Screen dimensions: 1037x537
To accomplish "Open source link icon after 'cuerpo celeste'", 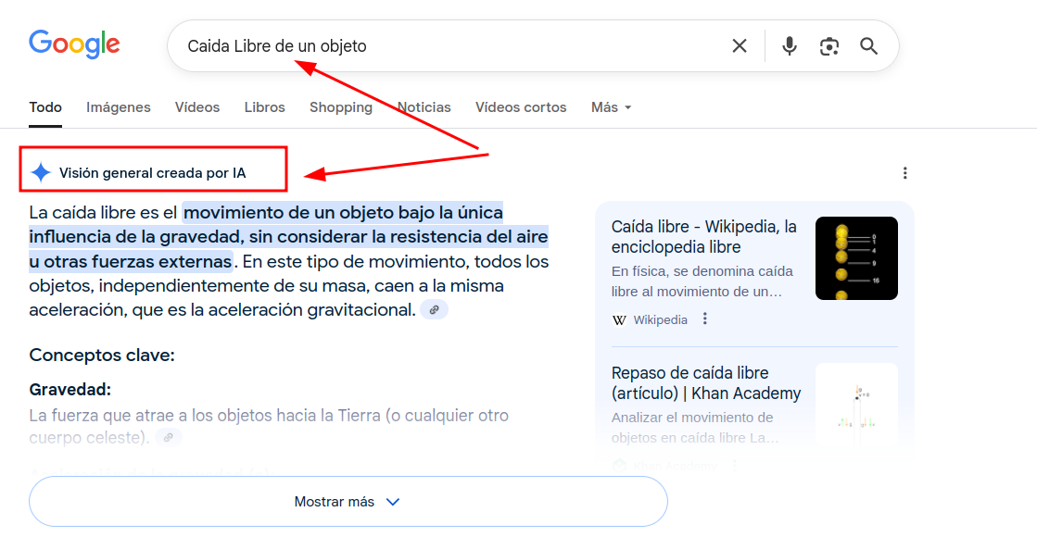I will (169, 437).
